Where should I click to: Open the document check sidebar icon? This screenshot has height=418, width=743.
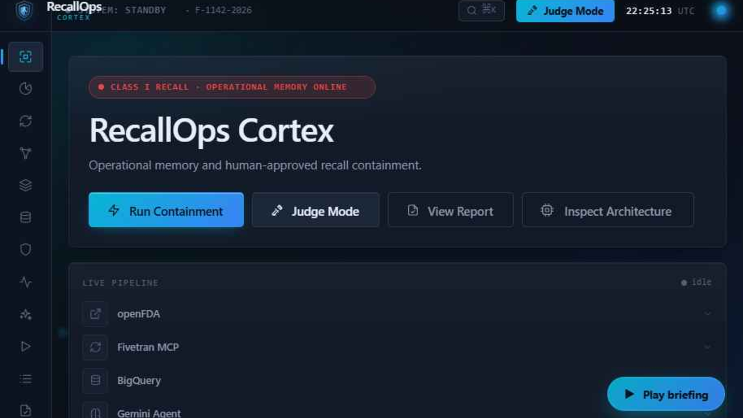25,411
